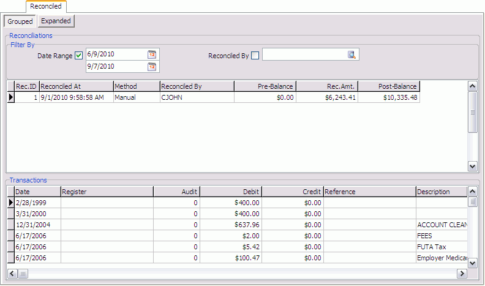Screen dimensions: 485x286
Task: Uncheck the Date Range filter checkbox
Action: click(x=78, y=56)
